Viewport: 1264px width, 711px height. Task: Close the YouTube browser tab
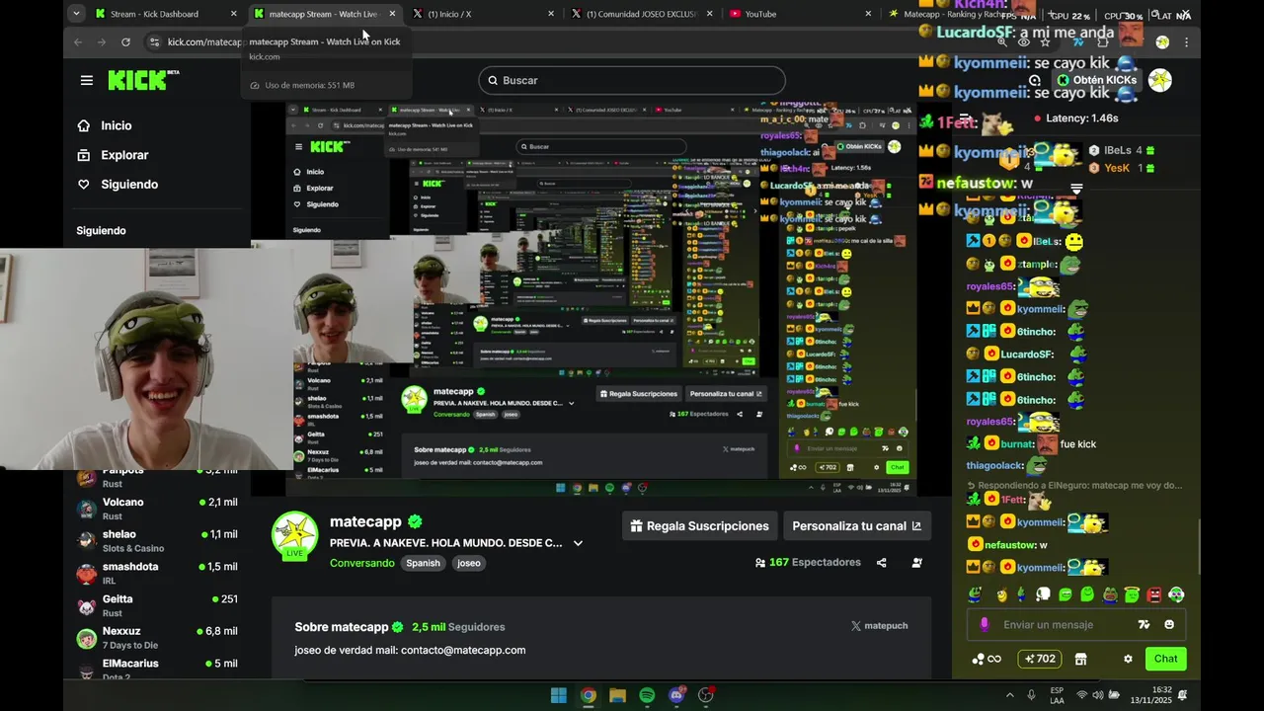[868, 14]
